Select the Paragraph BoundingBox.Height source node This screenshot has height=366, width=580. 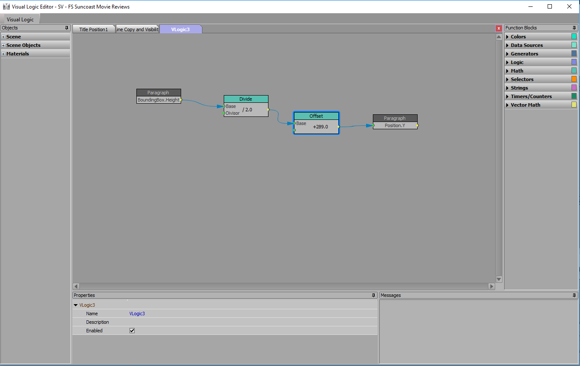(x=159, y=96)
